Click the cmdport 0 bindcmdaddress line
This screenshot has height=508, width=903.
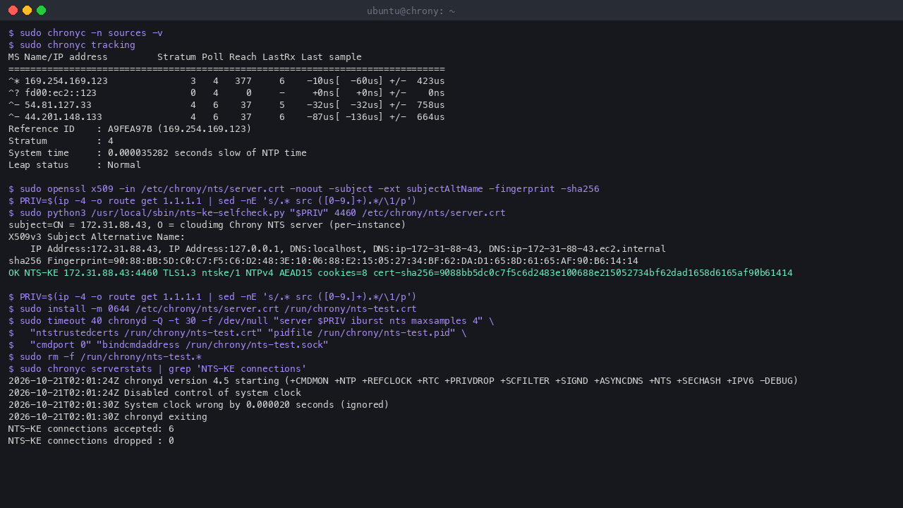[x=169, y=345]
